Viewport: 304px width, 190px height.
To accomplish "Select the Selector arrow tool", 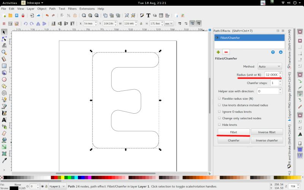I will (4, 32).
